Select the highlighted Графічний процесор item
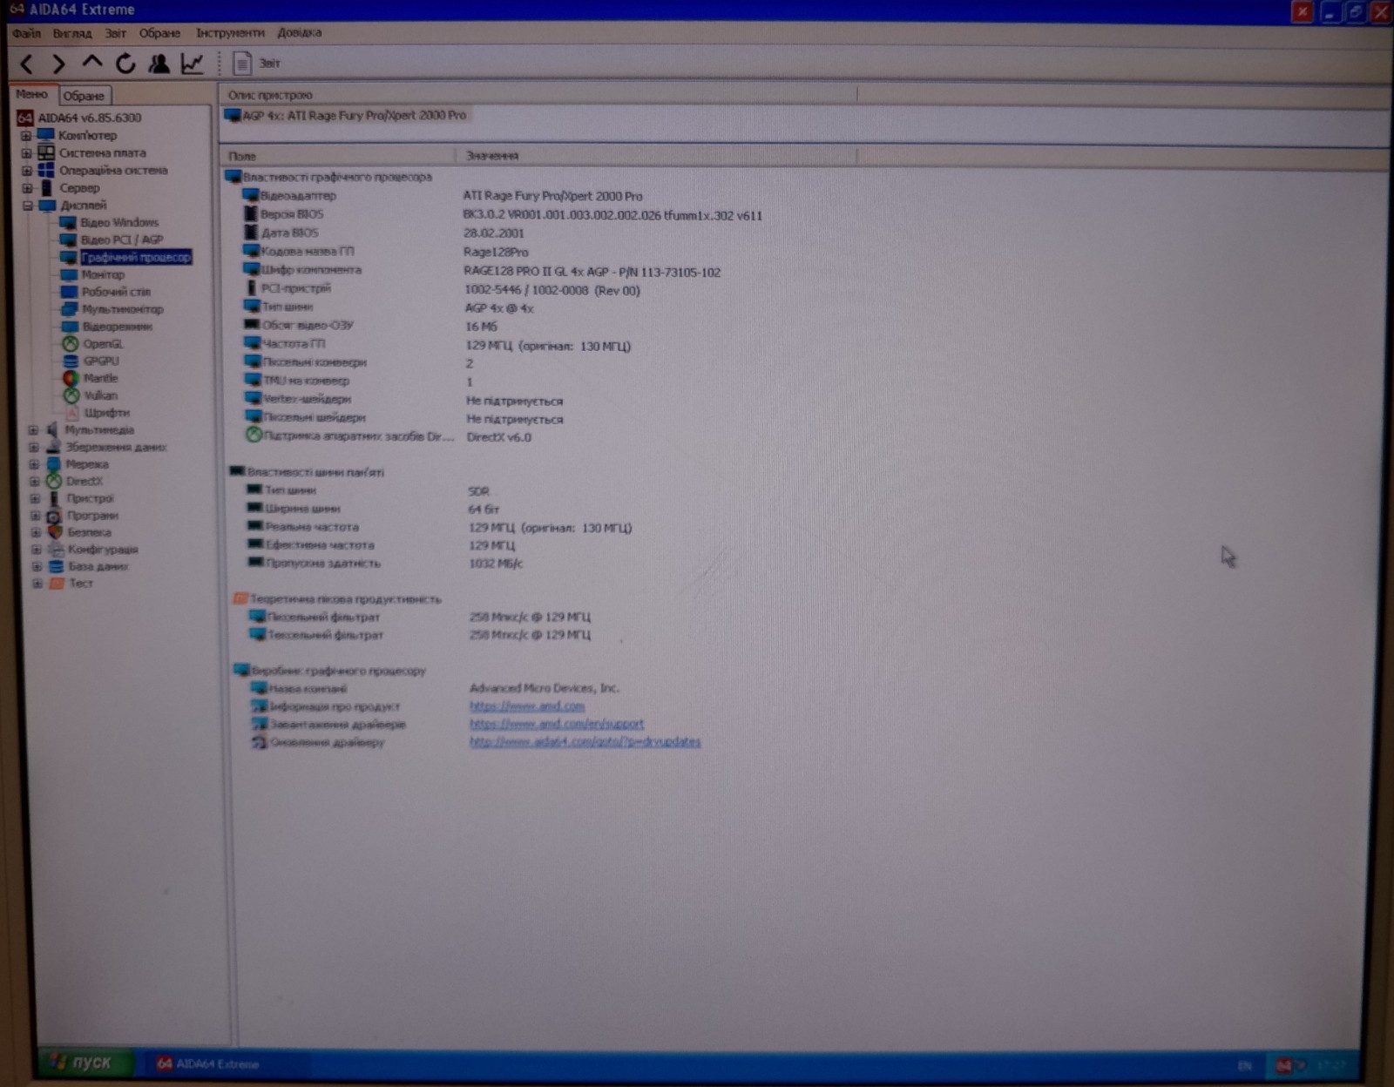Image resolution: width=1394 pixels, height=1087 pixels. (x=135, y=257)
